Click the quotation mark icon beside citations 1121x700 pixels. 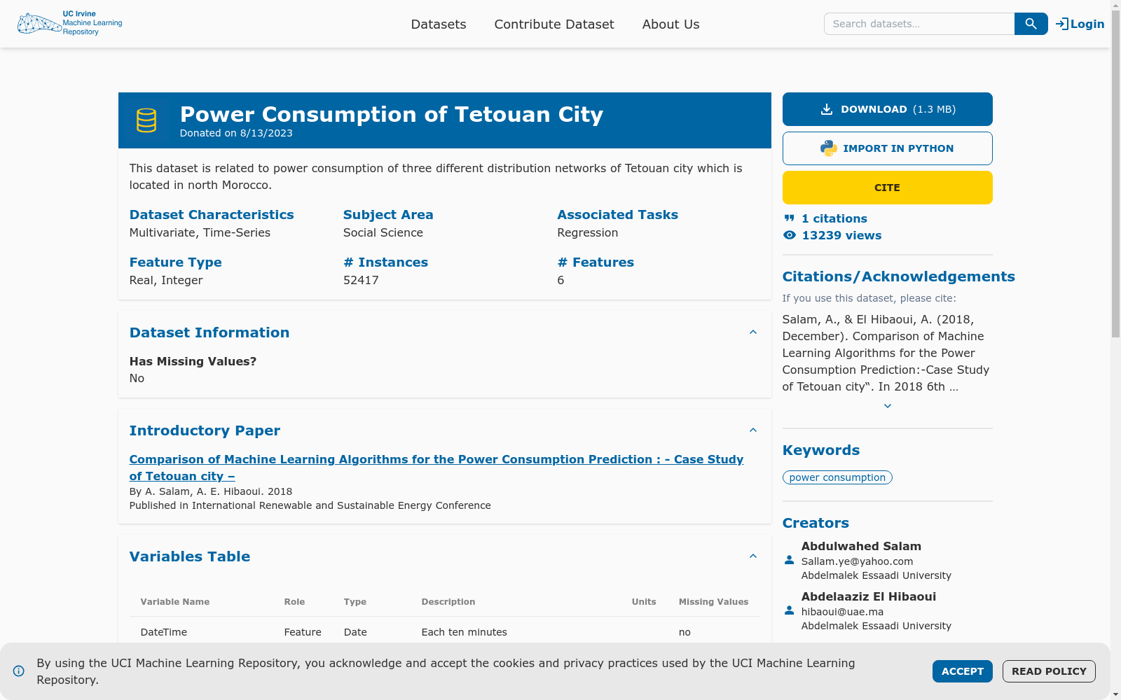click(x=790, y=218)
